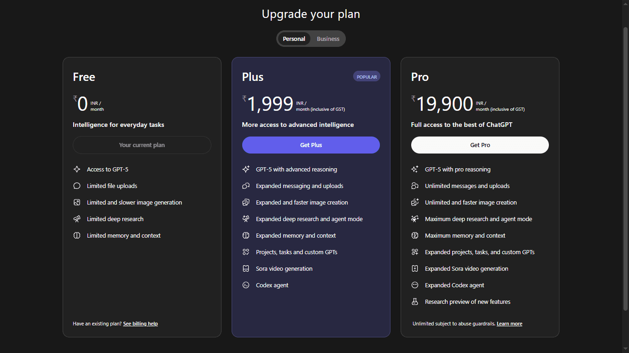
Task: Open the See billing help link
Action: (x=140, y=324)
